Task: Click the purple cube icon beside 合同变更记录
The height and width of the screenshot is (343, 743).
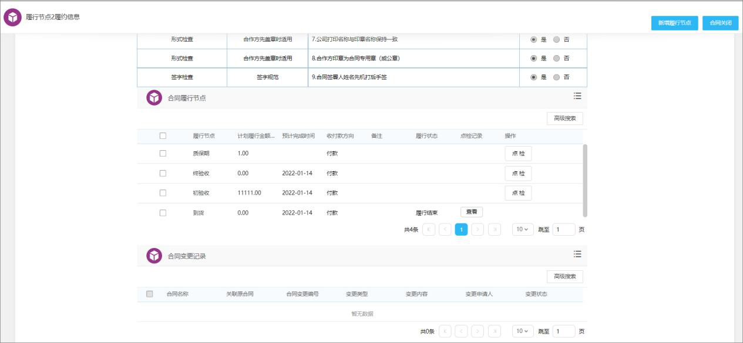Action: [x=154, y=256]
